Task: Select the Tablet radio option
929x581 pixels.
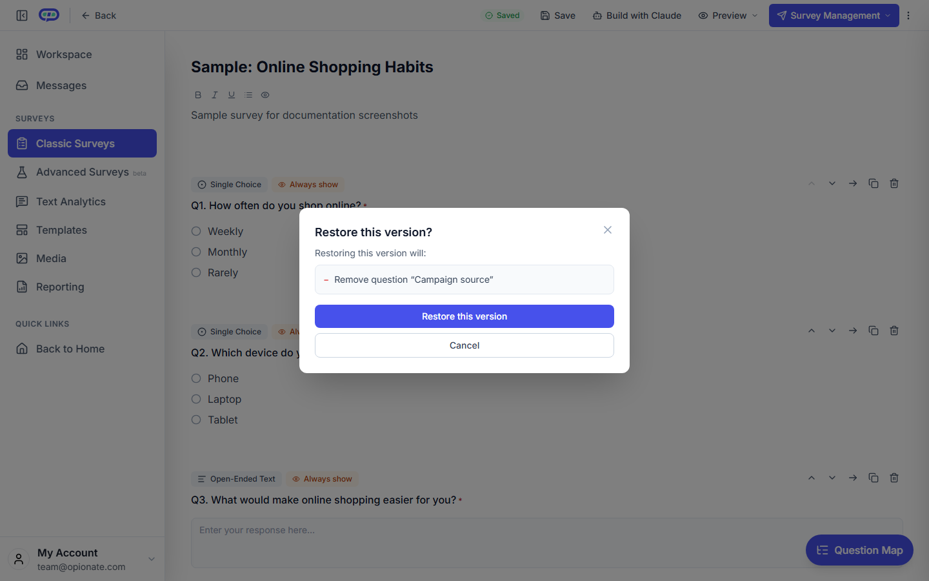Action: [196, 420]
